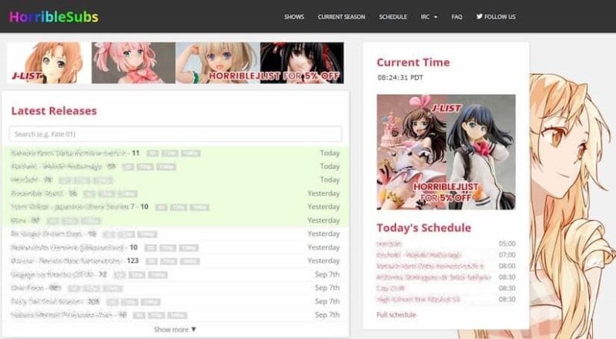Open the schedule show airing at 08:00
This screenshot has width=616, height=339.
(430, 267)
